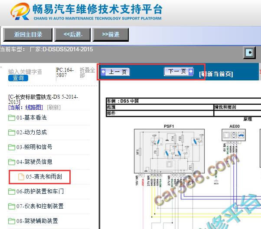Open document 05-清洗和雨刮
Viewport: 261px width, 229px height.
(x=44, y=176)
